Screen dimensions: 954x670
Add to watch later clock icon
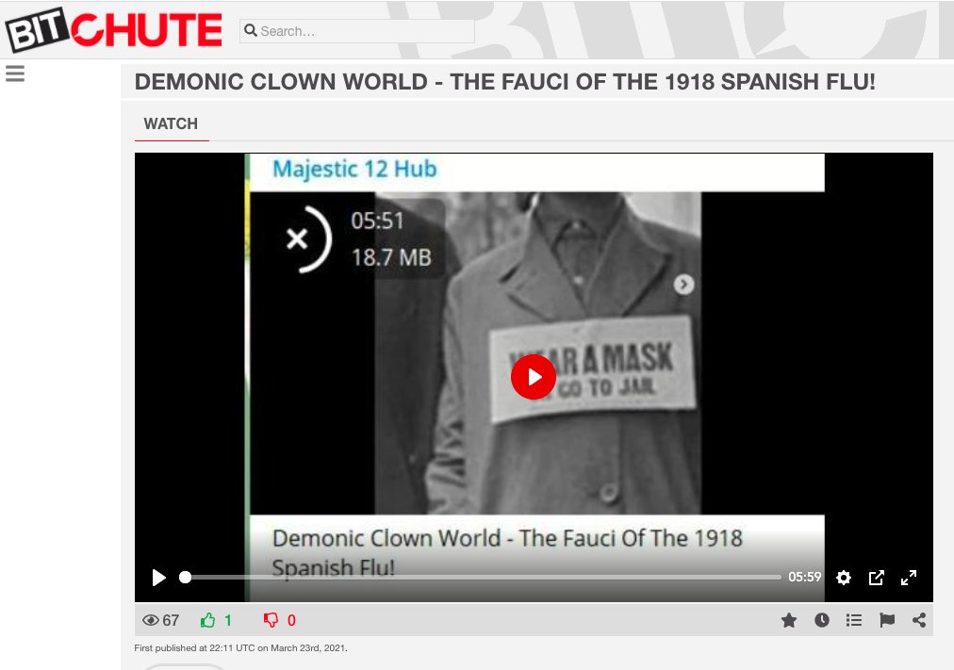pos(822,620)
